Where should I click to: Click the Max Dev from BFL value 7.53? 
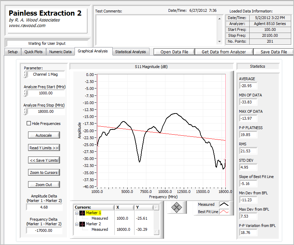[248, 216]
